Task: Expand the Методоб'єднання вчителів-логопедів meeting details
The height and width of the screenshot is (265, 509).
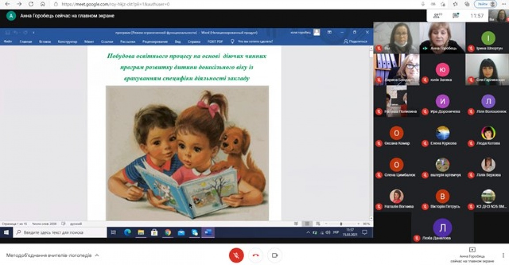Action: click(x=97, y=255)
